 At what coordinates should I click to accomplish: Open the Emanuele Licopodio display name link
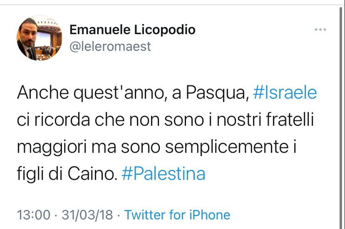[x=132, y=30]
